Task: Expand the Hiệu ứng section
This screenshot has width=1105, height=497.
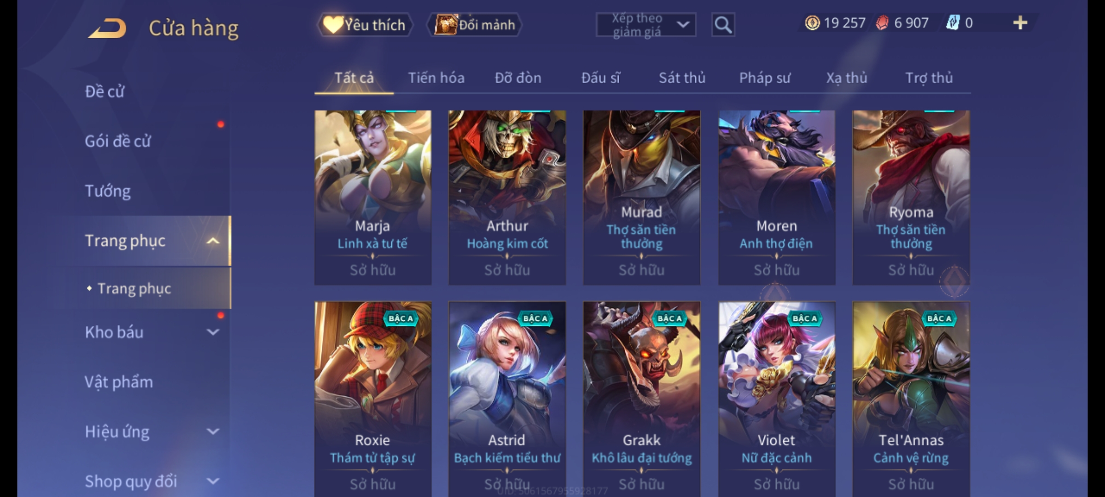Action: coord(212,431)
